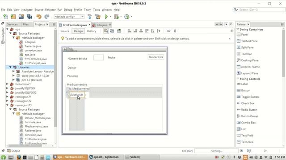The height and width of the screenshot is (160, 286).
Task: Open eps.db Sqliteman from the taskbar
Action: tap(106, 157)
